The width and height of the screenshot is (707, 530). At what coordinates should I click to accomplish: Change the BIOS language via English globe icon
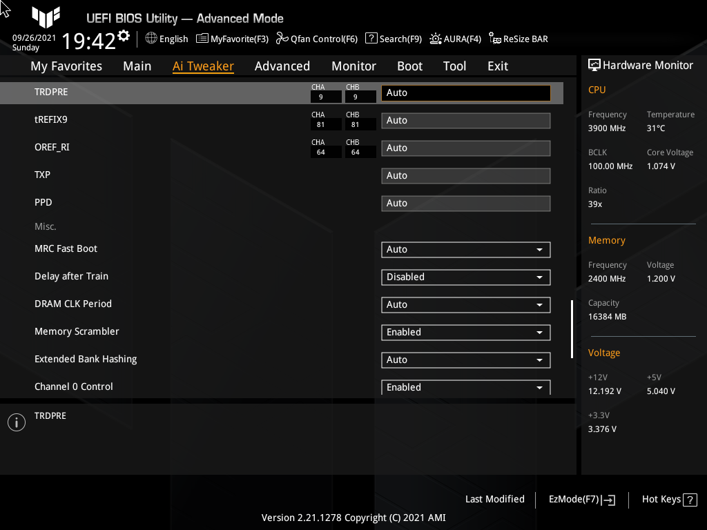point(166,39)
